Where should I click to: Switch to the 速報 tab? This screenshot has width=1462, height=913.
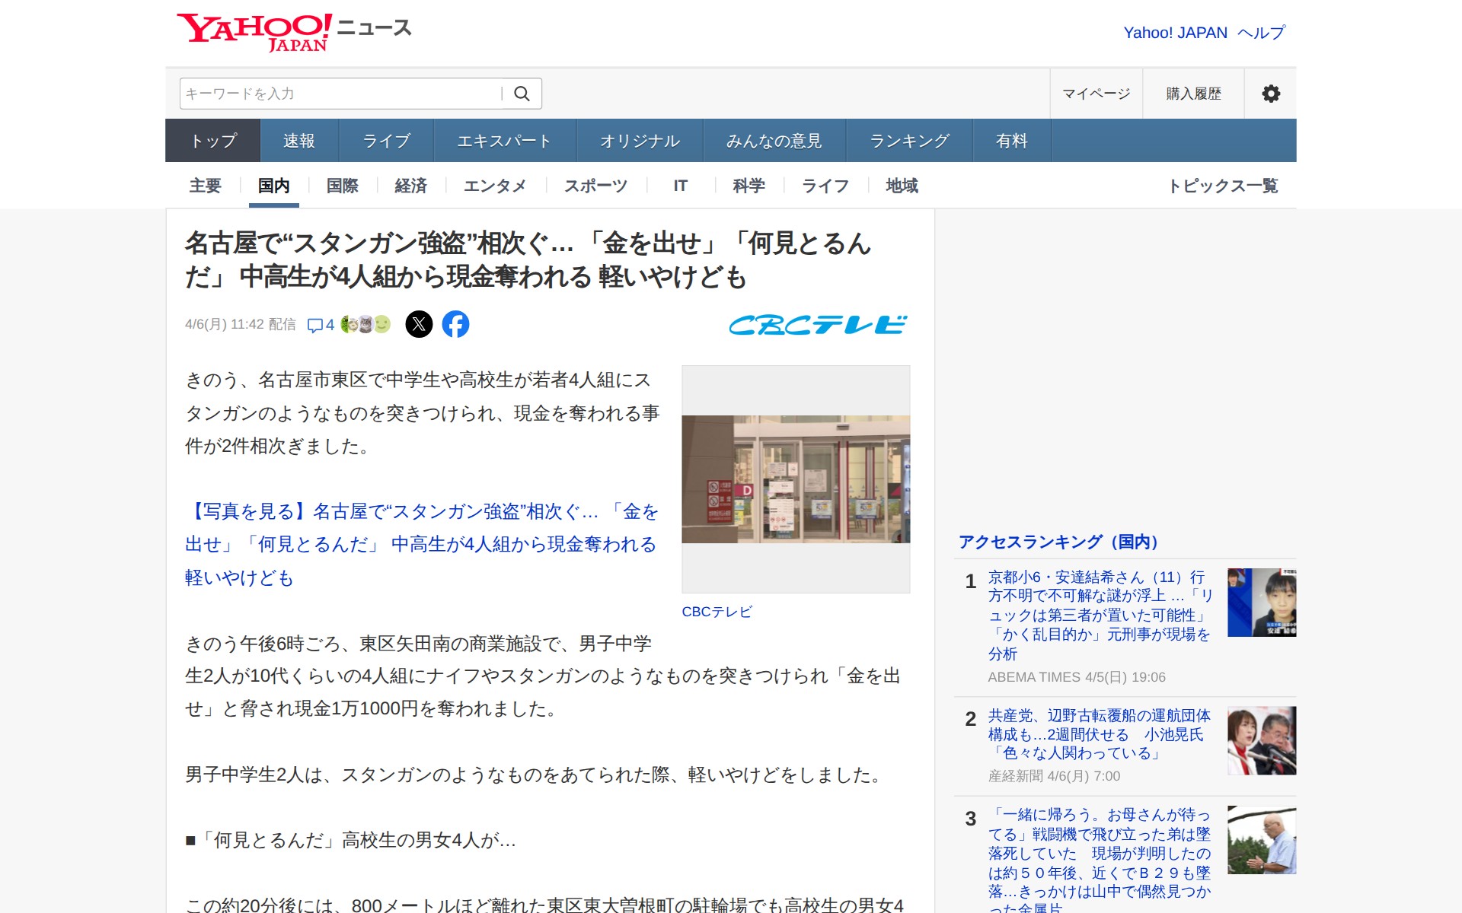pos(298,141)
